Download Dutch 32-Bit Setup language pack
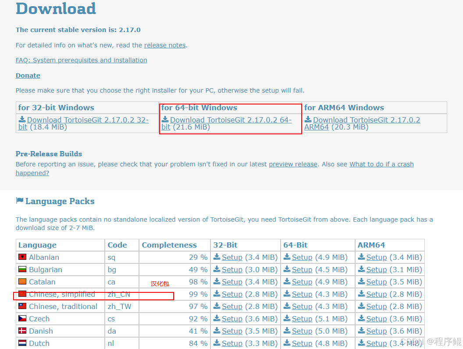This screenshot has height=349, width=463. [232, 343]
